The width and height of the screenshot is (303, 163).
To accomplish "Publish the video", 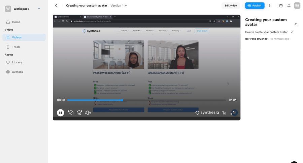I will (x=255, y=5).
